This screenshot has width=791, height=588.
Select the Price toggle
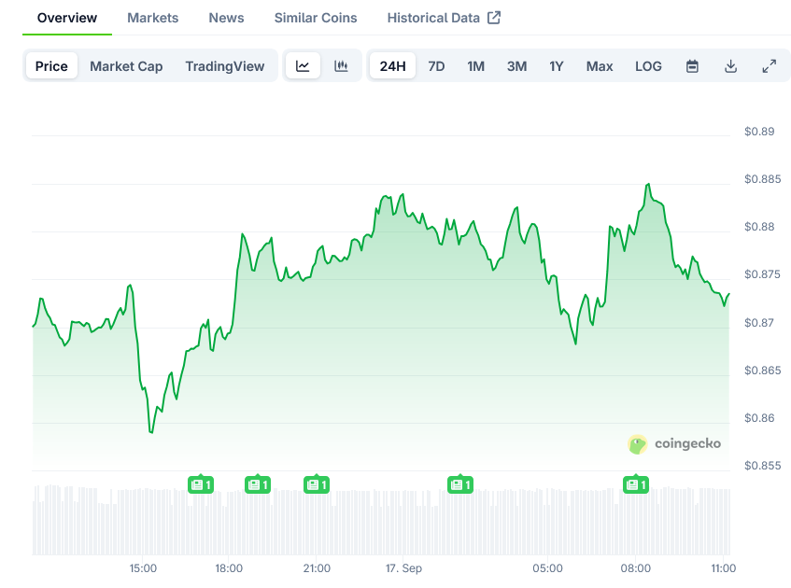coord(51,66)
